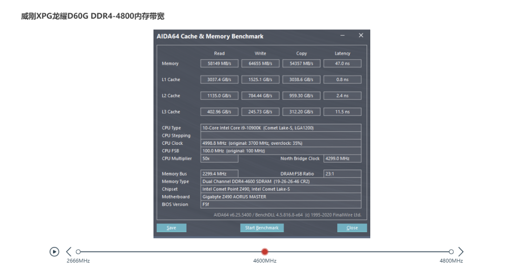
Task: Jump to the 4800MHz timeline point
Action: click(451, 251)
